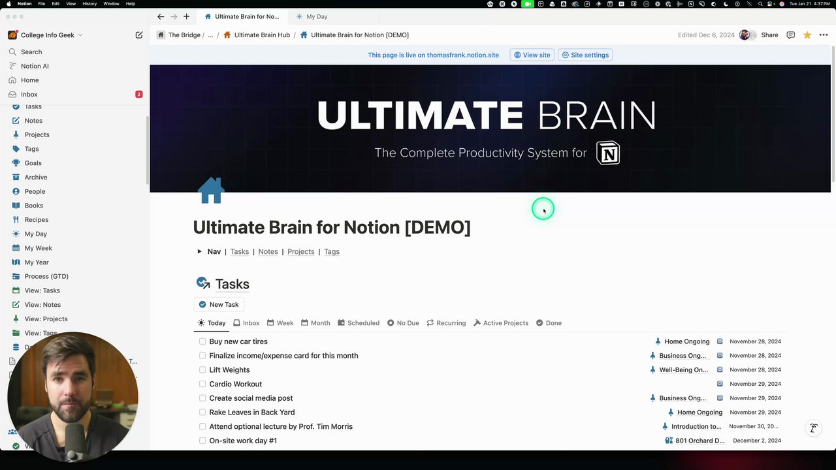
Task: Tick Attend optional lecture by Prof. Tim Morris
Action: coord(202,426)
